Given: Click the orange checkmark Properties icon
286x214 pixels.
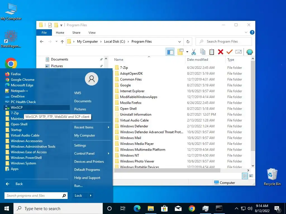Looking at the screenshot, I should (230, 52).
